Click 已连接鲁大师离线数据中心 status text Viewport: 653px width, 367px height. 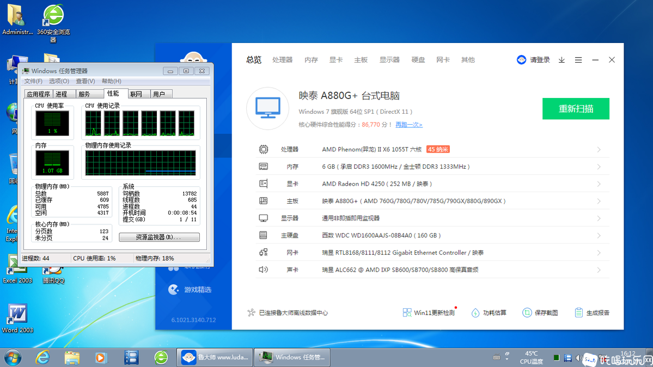tap(293, 313)
